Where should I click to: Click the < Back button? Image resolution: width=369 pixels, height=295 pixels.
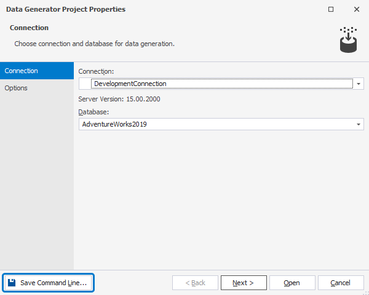tap(194, 283)
